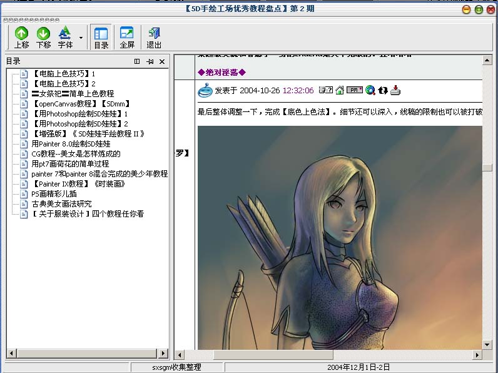Click the globe search icon in the post header
The image size is (498, 373).
coord(370,90)
